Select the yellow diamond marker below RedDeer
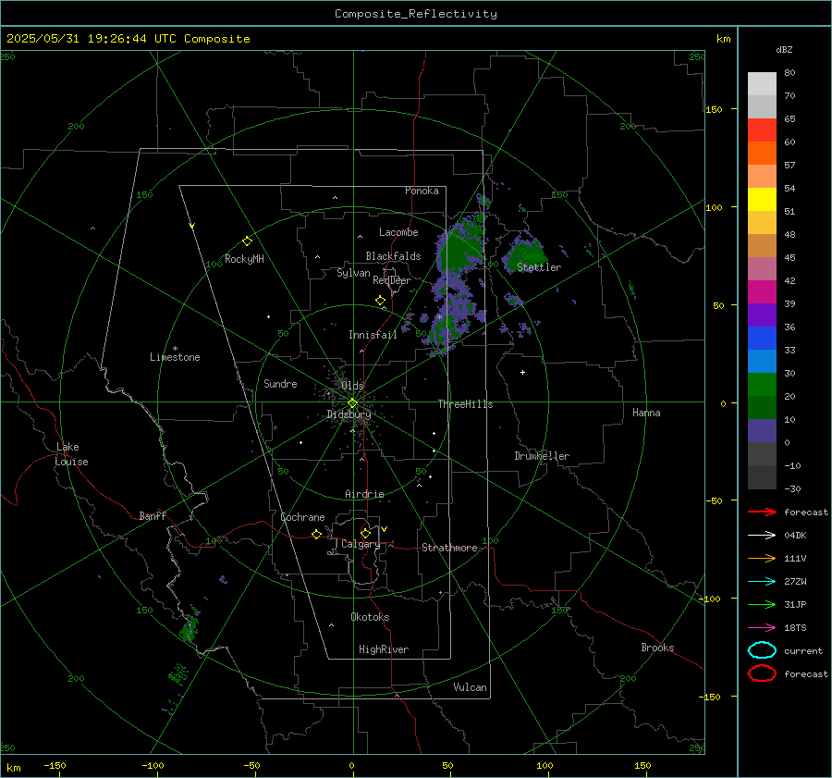Image resolution: width=832 pixels, height=778 pixels. pyautogui.click(x=380, y=301)
